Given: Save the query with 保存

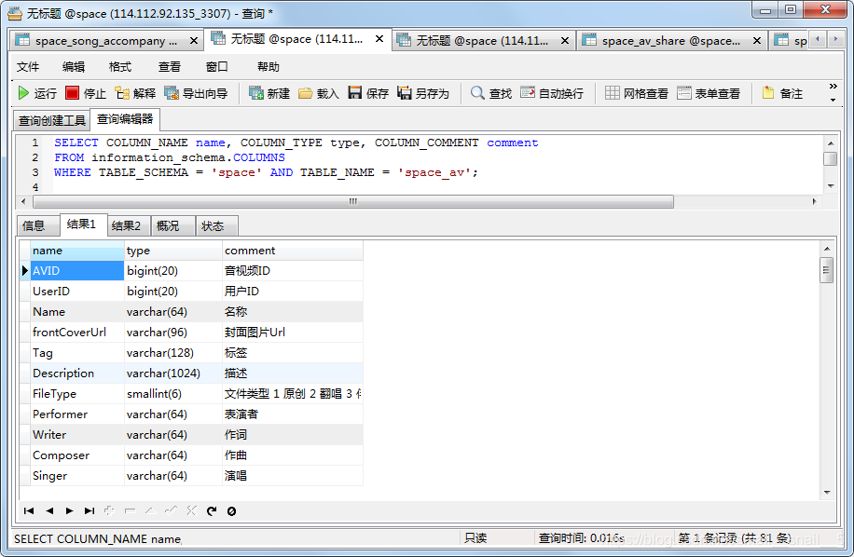Looking at the screenshot, I should 368,93.
